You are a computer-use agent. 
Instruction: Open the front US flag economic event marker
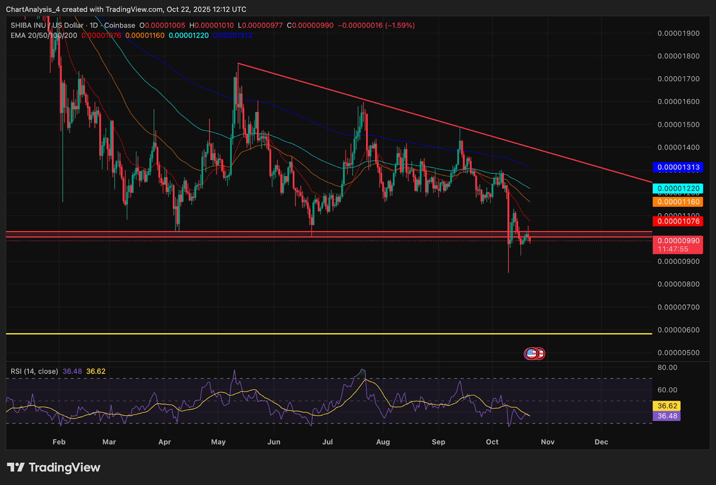(531, 354)
